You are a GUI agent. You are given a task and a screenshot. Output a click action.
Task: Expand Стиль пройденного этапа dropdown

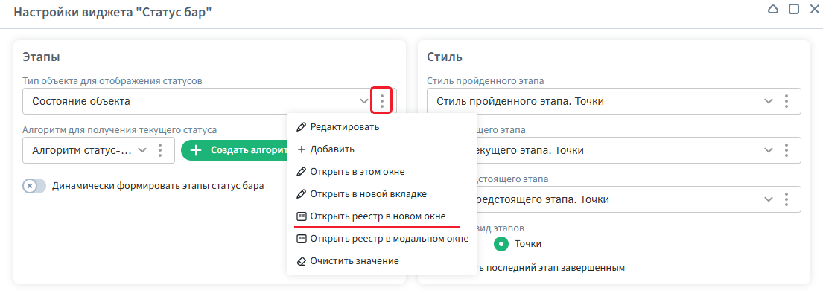pos(768,101)
